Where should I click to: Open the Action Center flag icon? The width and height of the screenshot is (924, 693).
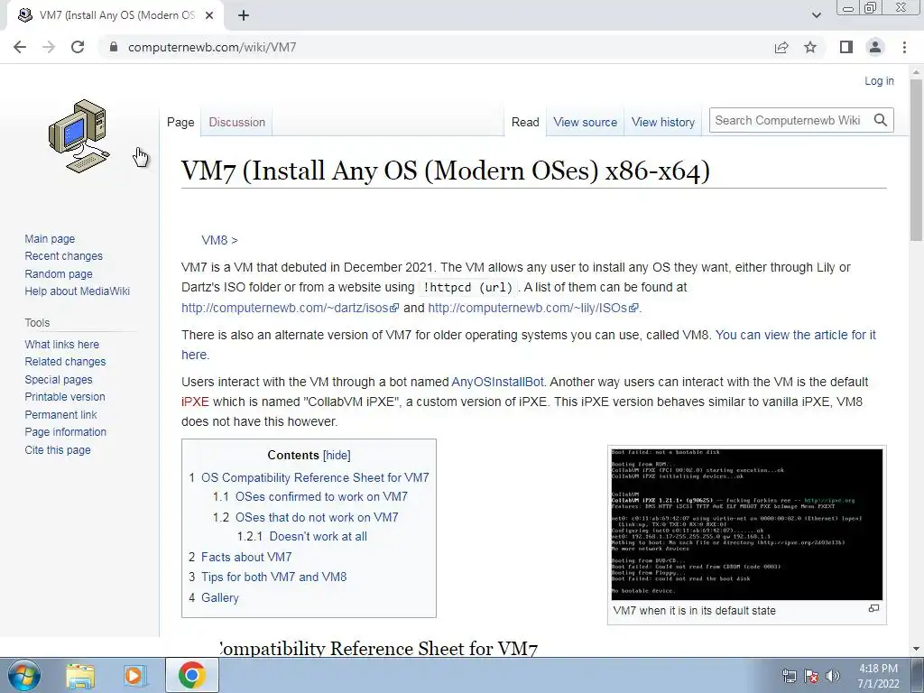click(x=811, y=676)
